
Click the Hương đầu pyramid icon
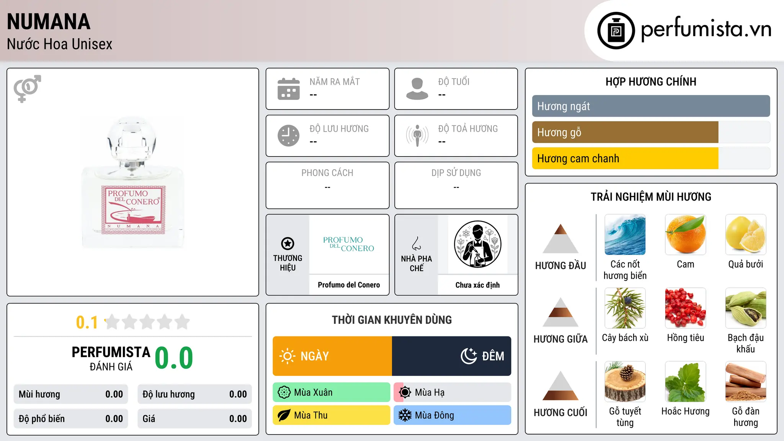click(560, 238)
